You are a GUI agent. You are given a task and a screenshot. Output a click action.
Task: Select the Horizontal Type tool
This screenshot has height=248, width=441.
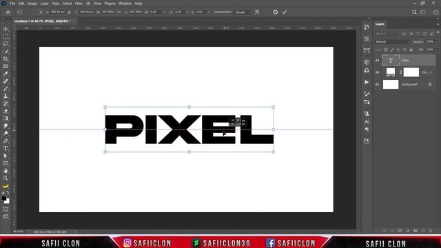(x=6, y=149)
